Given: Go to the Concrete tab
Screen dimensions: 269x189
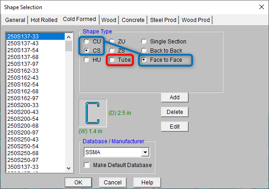Looking at the screenshot, I should pos(133,20).
